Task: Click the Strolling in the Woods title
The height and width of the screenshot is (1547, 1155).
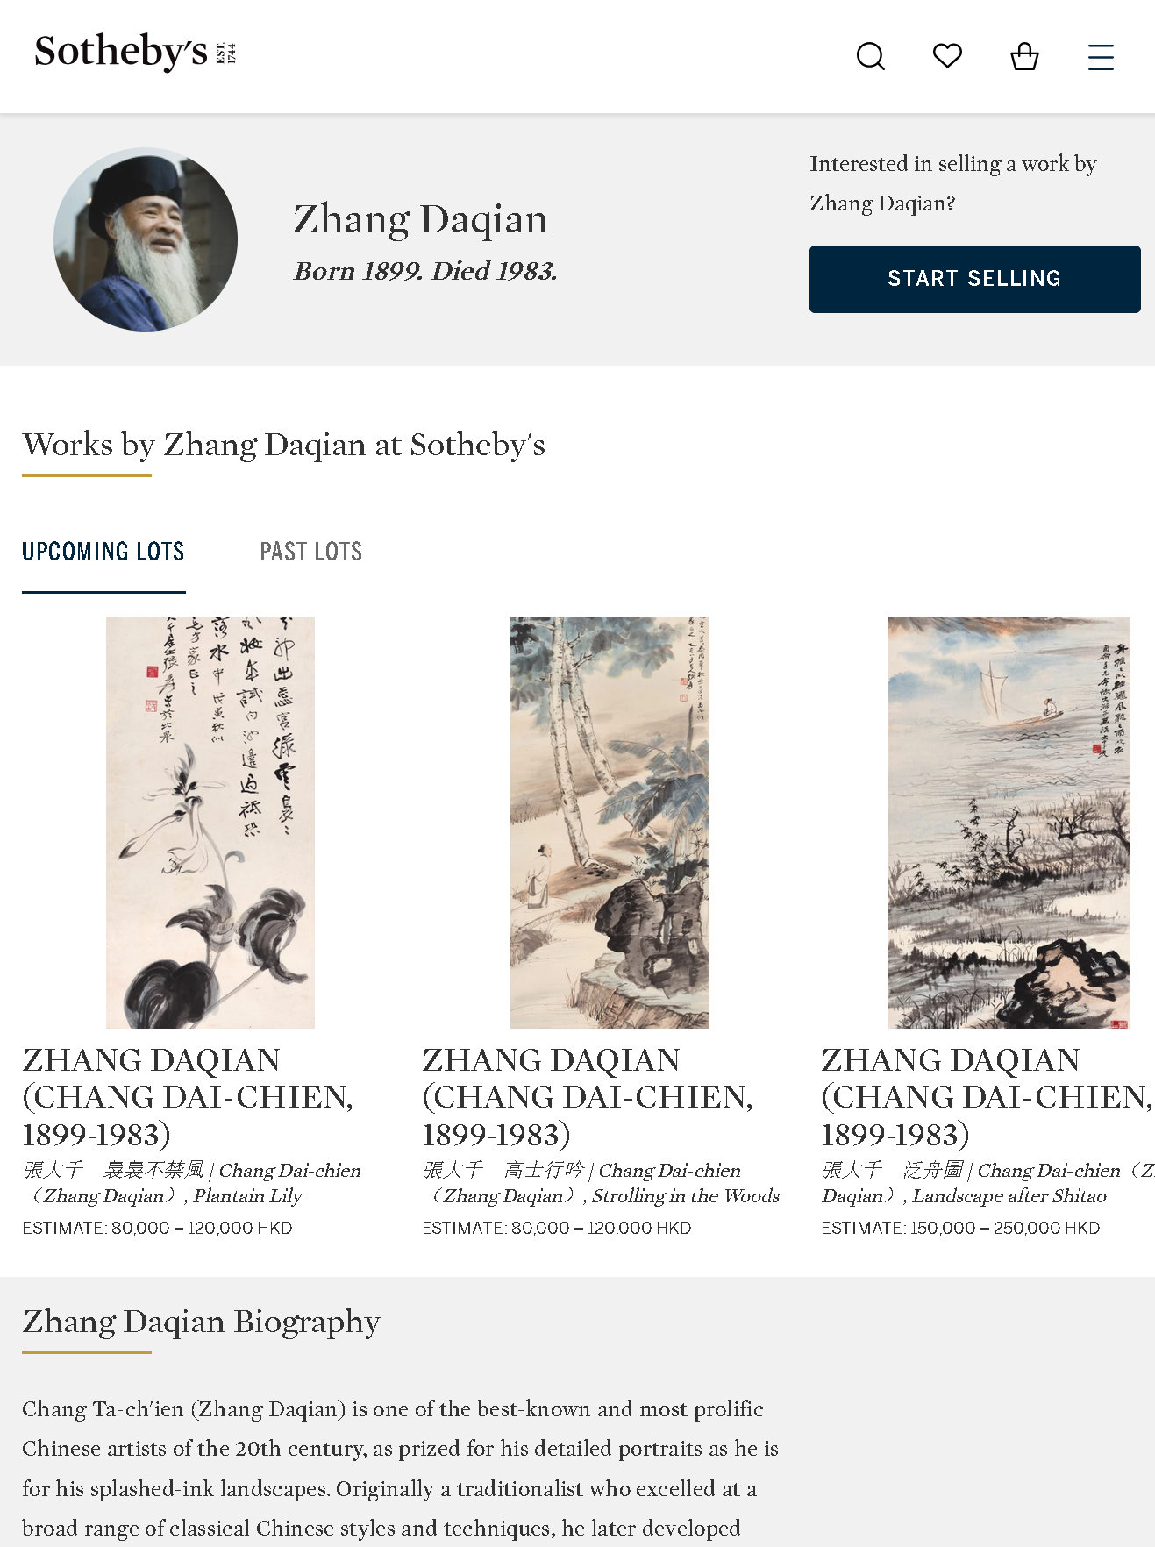Action: 601,1183
